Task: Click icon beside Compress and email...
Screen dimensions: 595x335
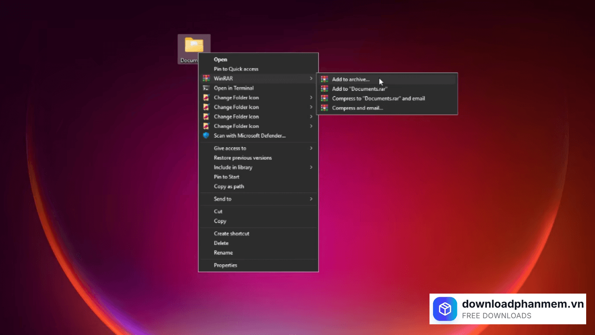Action: [324, 108]
